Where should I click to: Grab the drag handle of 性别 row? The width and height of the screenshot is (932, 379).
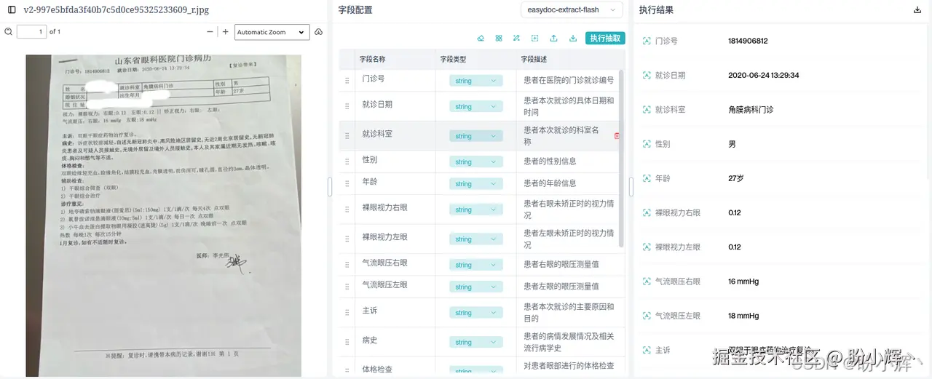click(347, 161)
